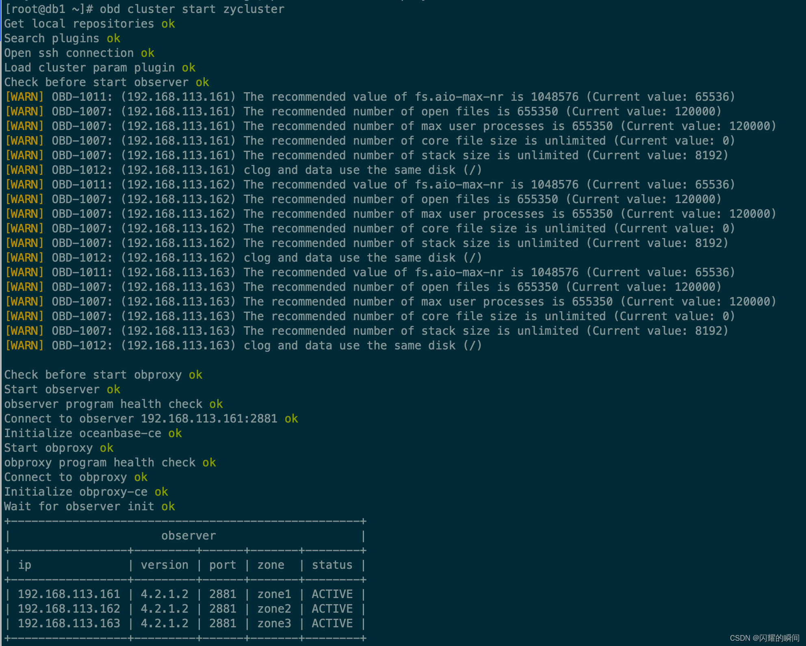Click the 'obd cluster start zycluster' command text
806x646 pixels.
(x=192, y=9)
